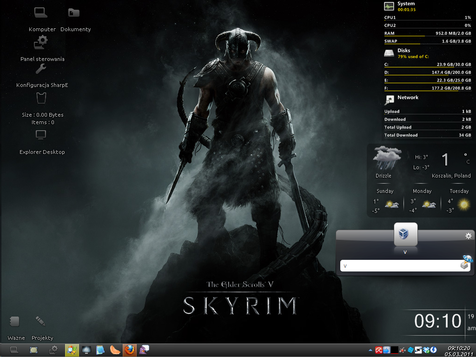Click the floppy disk arrow tray icon
The height and width of the screenshot is (357, 476).
(x=386, y=350)
